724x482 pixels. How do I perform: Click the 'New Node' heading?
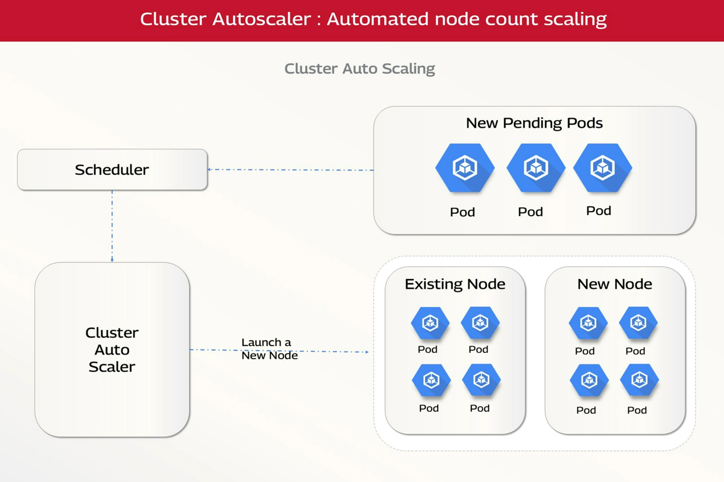point(615,284)
